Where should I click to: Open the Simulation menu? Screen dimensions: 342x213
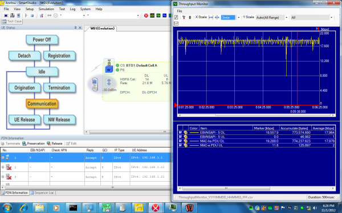(46, 9)
